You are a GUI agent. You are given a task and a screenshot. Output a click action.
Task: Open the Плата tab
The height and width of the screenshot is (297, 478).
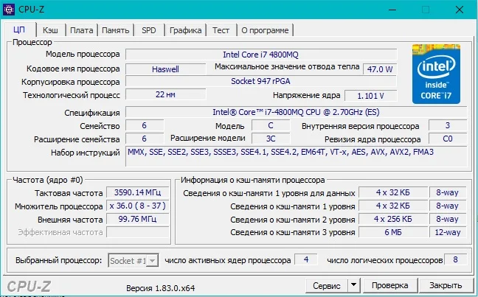click(81, 30)
